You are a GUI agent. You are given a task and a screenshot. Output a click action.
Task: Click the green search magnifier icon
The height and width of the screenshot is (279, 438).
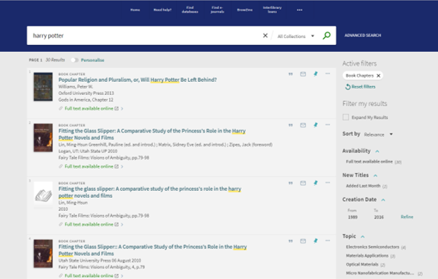coord(326,35)
